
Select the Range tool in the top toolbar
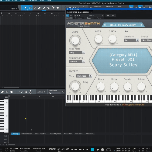[x=30, y=8]
